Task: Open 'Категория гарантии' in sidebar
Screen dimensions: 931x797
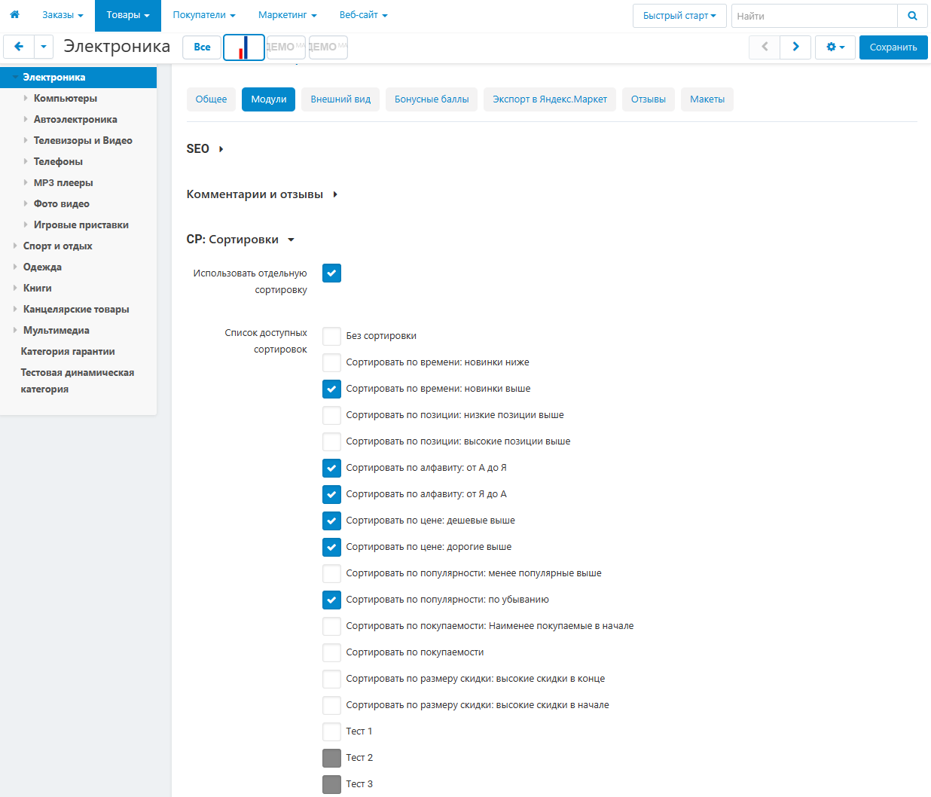Action: click(68, 351)
